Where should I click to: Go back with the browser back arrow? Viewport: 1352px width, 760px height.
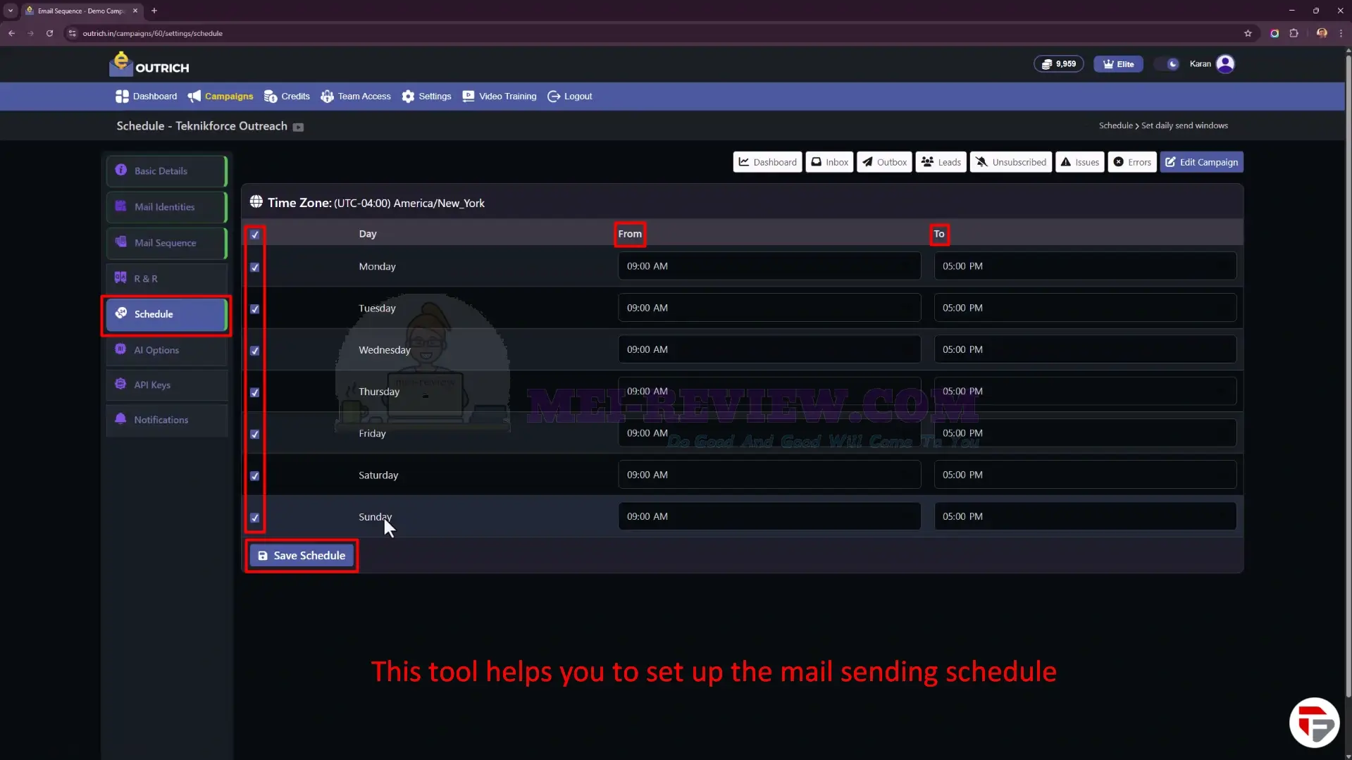12,33
